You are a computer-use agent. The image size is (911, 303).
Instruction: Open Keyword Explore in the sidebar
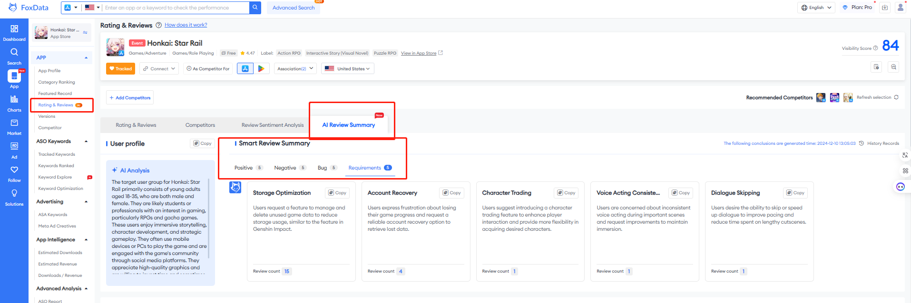point(55,177)
